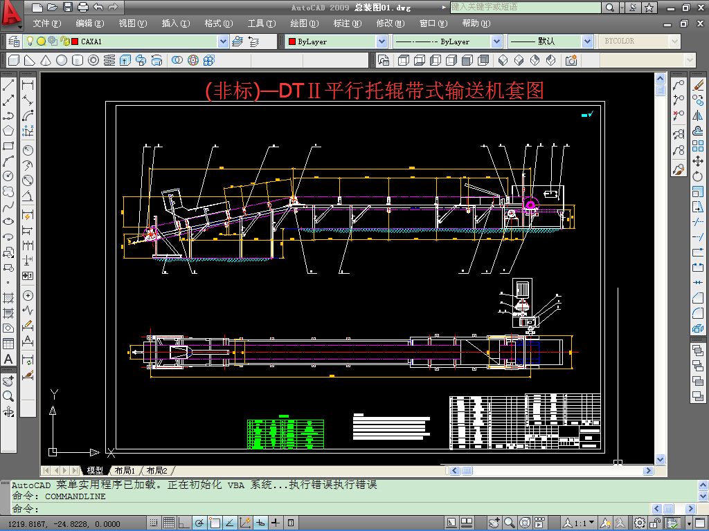Click the Open file folder icon
709x531 pixels.
(53, 7)
